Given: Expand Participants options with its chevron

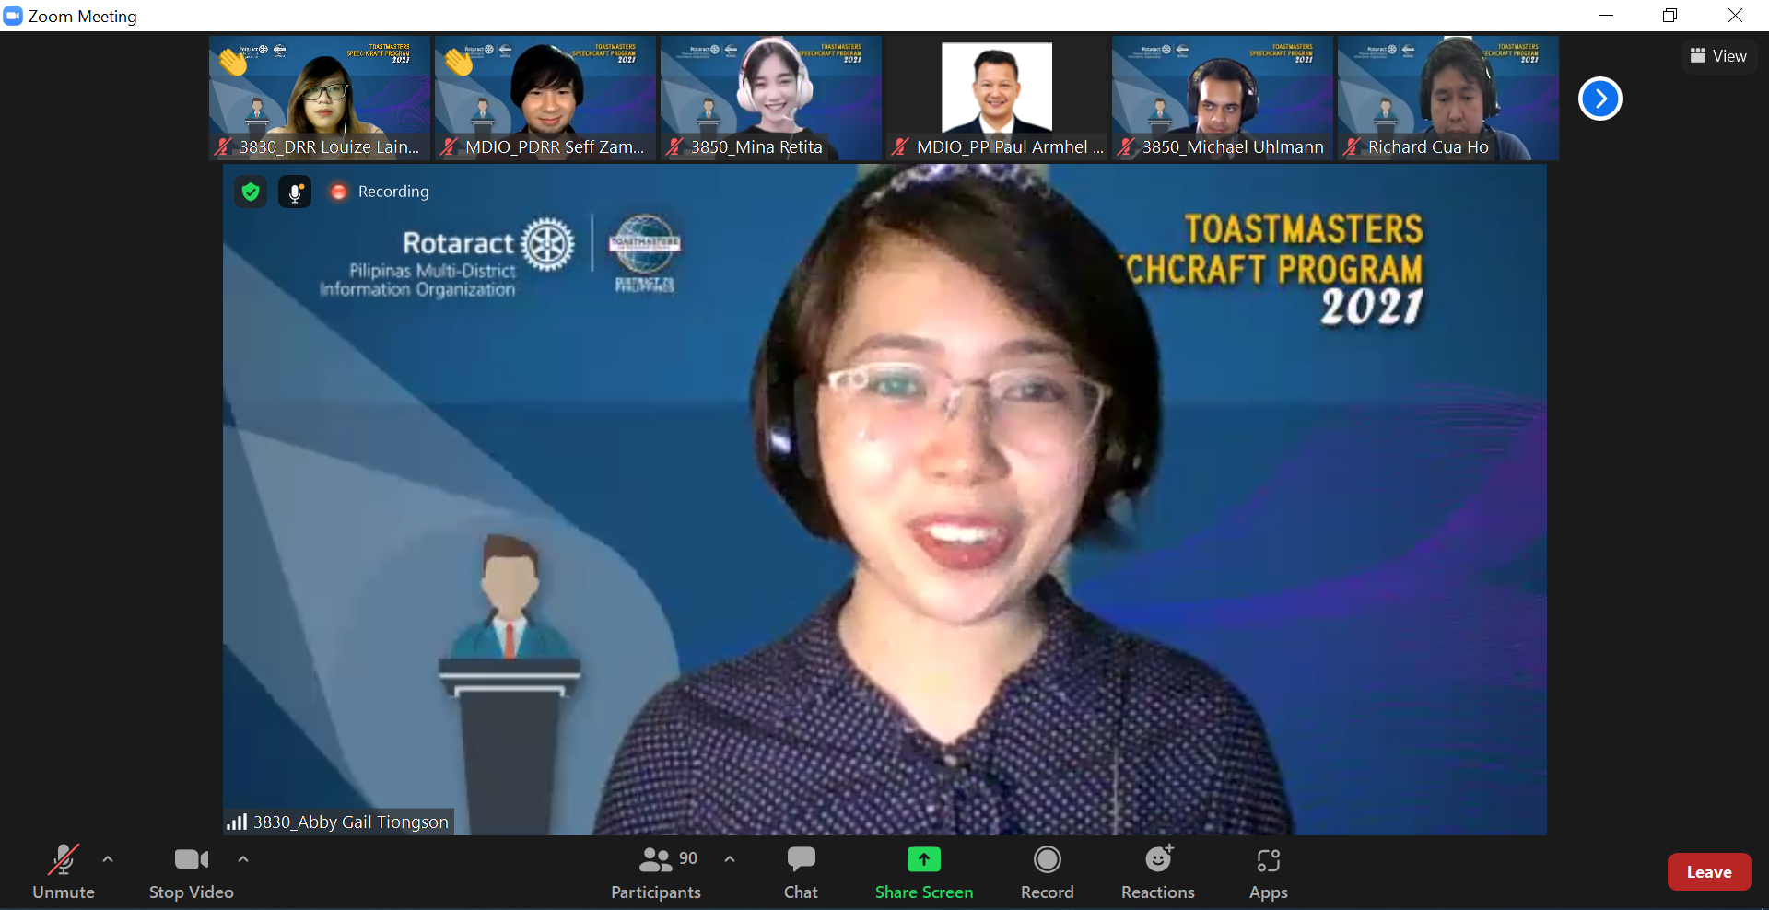Looking at the screenshot, I should [729, 858].
